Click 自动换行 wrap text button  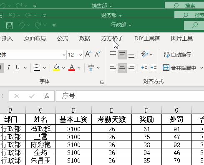[177, 54]
